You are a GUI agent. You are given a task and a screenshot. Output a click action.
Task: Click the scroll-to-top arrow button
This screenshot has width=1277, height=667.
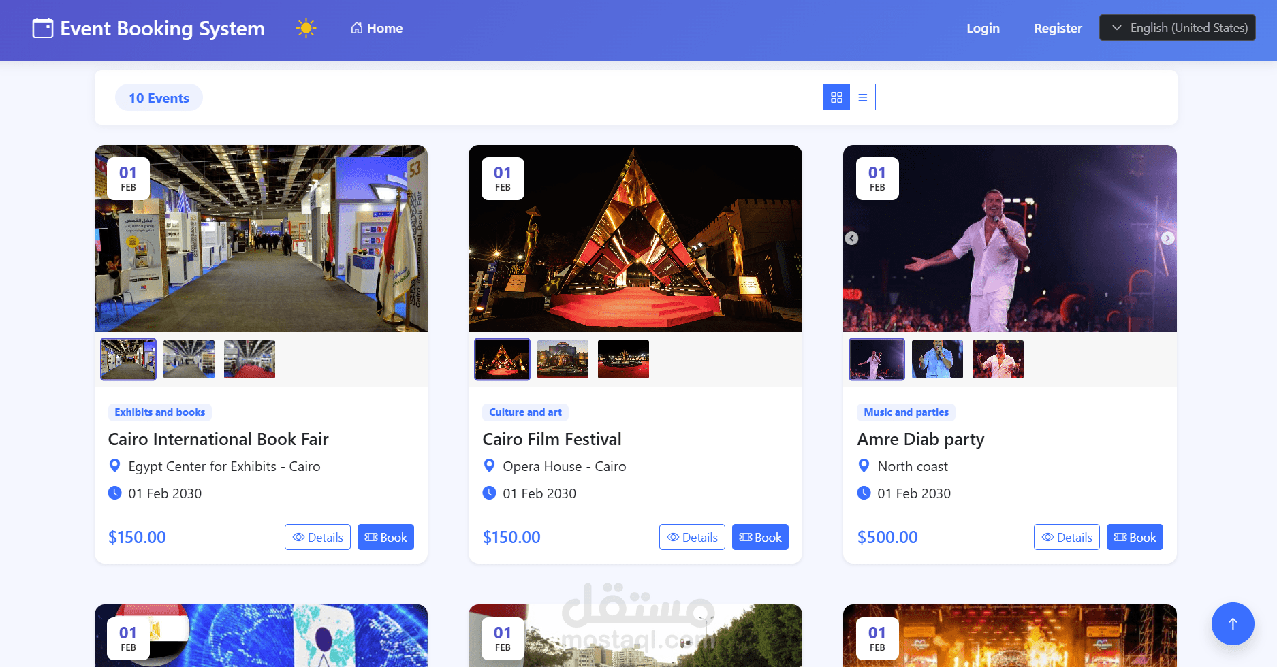[1233, 623]
